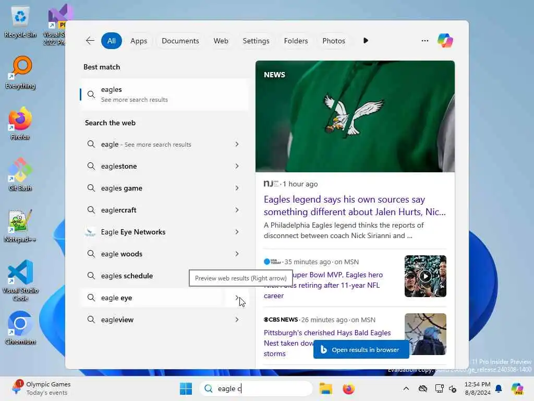Open the Chromium desktop shortcut
Image resolution: width=534 pixels, height=401 pixels.
pos(20,328)
